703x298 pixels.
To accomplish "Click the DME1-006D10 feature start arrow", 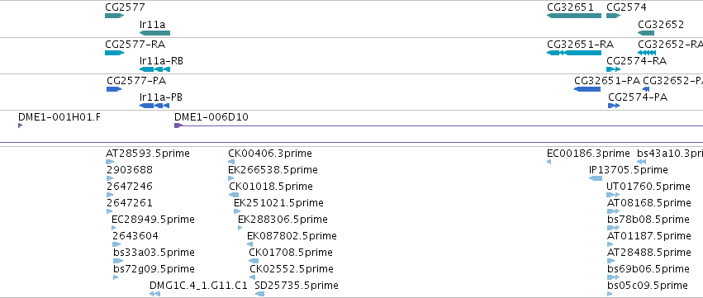I will pyautogui.click(x=178, y=125).
